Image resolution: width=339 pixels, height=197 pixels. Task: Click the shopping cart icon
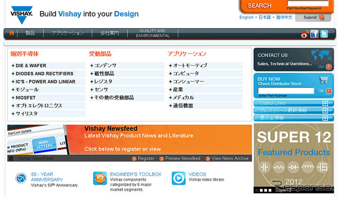pos(324,79)
